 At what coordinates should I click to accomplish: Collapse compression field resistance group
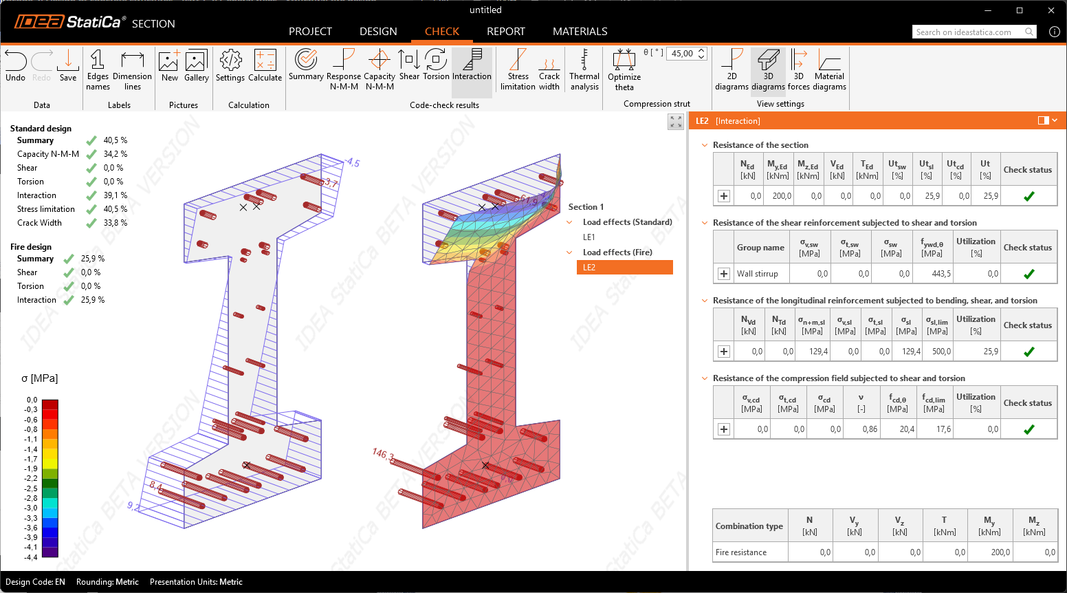pos(705,378)
